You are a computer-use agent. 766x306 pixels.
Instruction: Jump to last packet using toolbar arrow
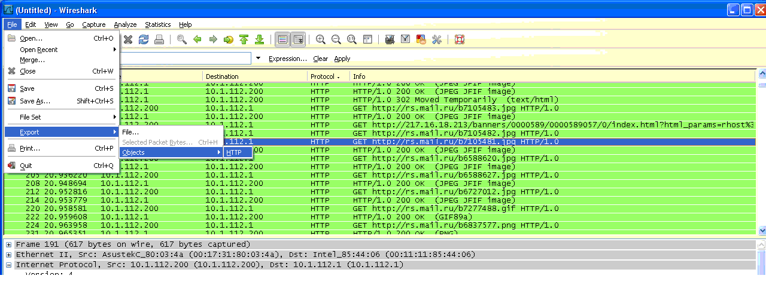259,39
